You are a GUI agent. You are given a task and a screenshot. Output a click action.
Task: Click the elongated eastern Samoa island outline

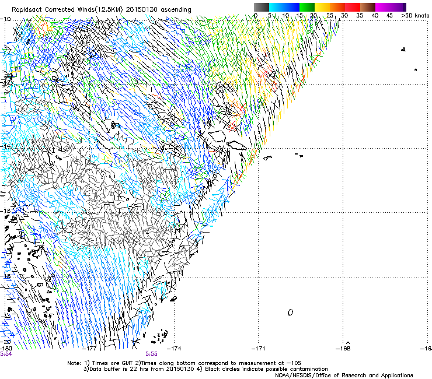point(236,145)
